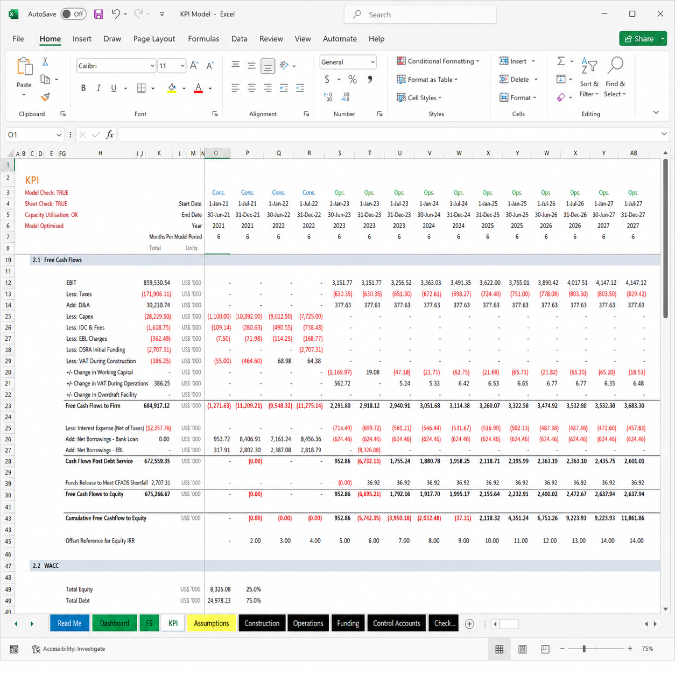The height and width of the screenshot is (675, 675).
Task: Expand the formula bar
Action: pyautogui.click(x=664, y=134)
